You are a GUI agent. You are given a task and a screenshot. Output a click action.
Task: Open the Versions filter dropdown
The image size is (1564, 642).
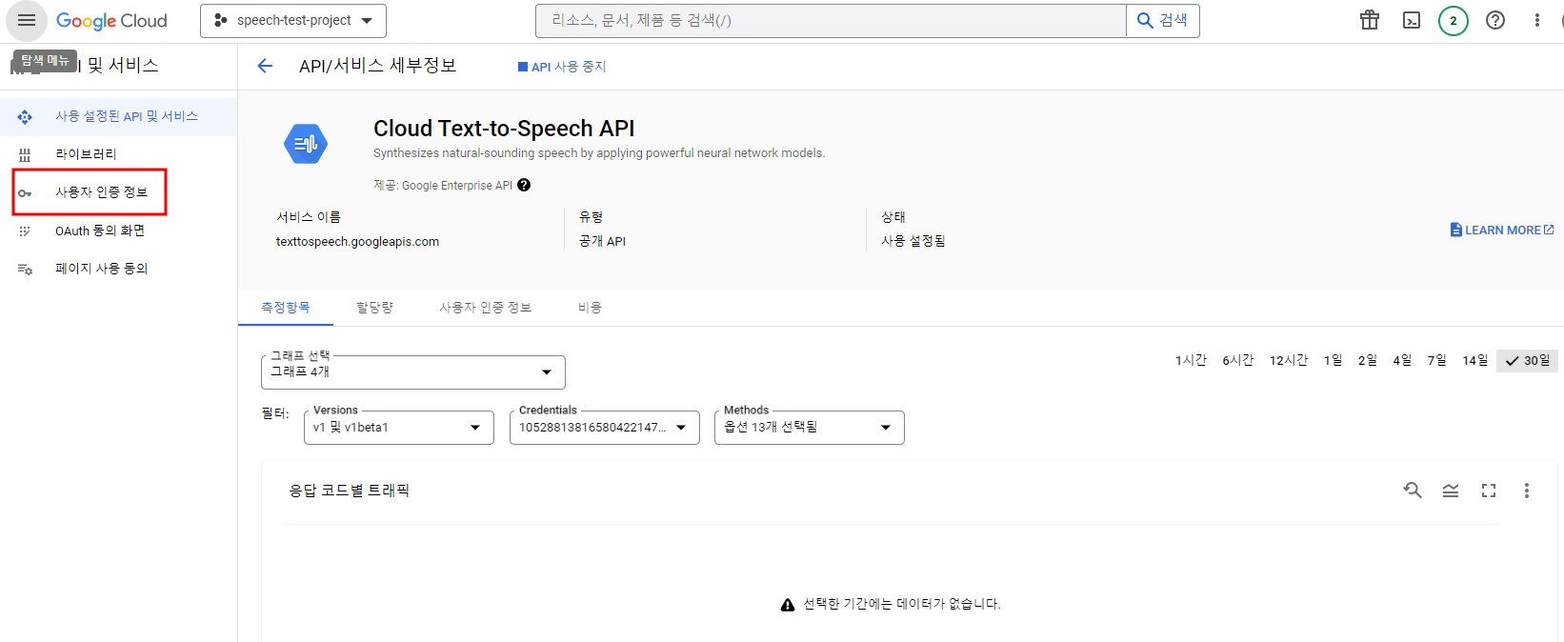pyautogui.click(x=399, y=428)
